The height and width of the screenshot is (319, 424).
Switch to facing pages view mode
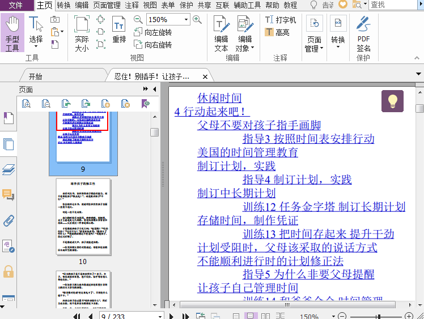[x=265, y=316]
